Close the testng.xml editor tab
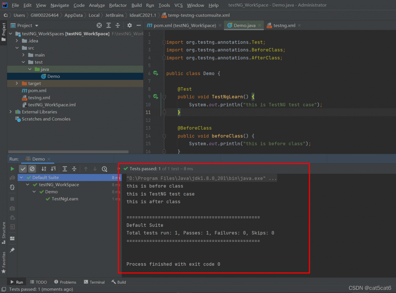The image size is (396, 293). 299,25
